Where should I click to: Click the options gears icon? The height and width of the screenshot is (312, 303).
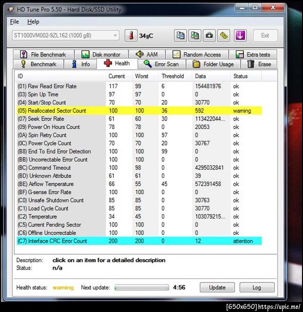[x=224, y=36]
